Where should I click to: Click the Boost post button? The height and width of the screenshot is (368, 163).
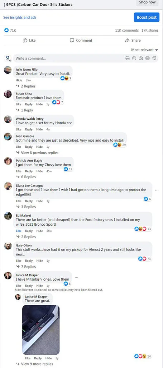(147, 17)
